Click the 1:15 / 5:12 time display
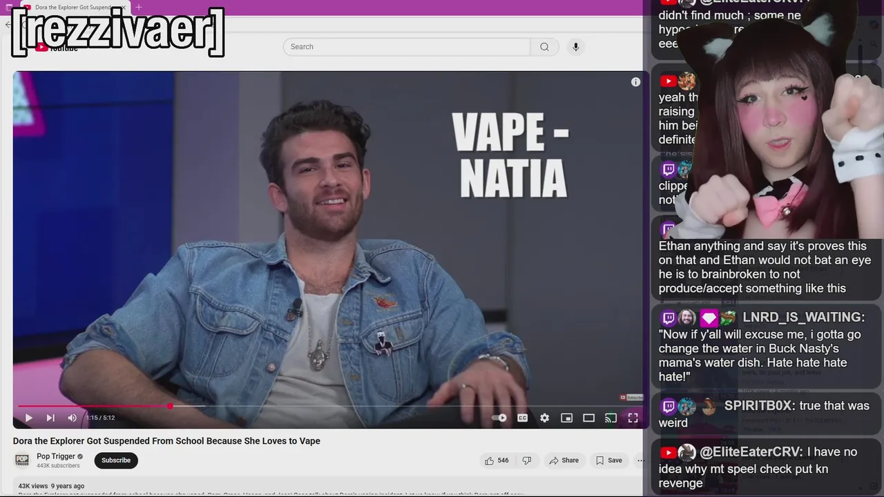This screenshot has width=884, height=497. click(100, 418)
